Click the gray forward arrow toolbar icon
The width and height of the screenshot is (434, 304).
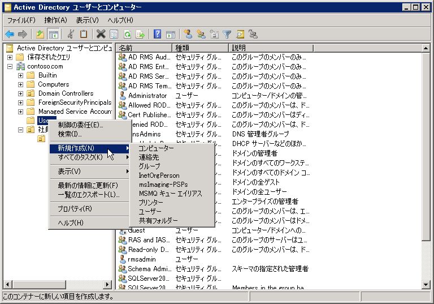22,35
